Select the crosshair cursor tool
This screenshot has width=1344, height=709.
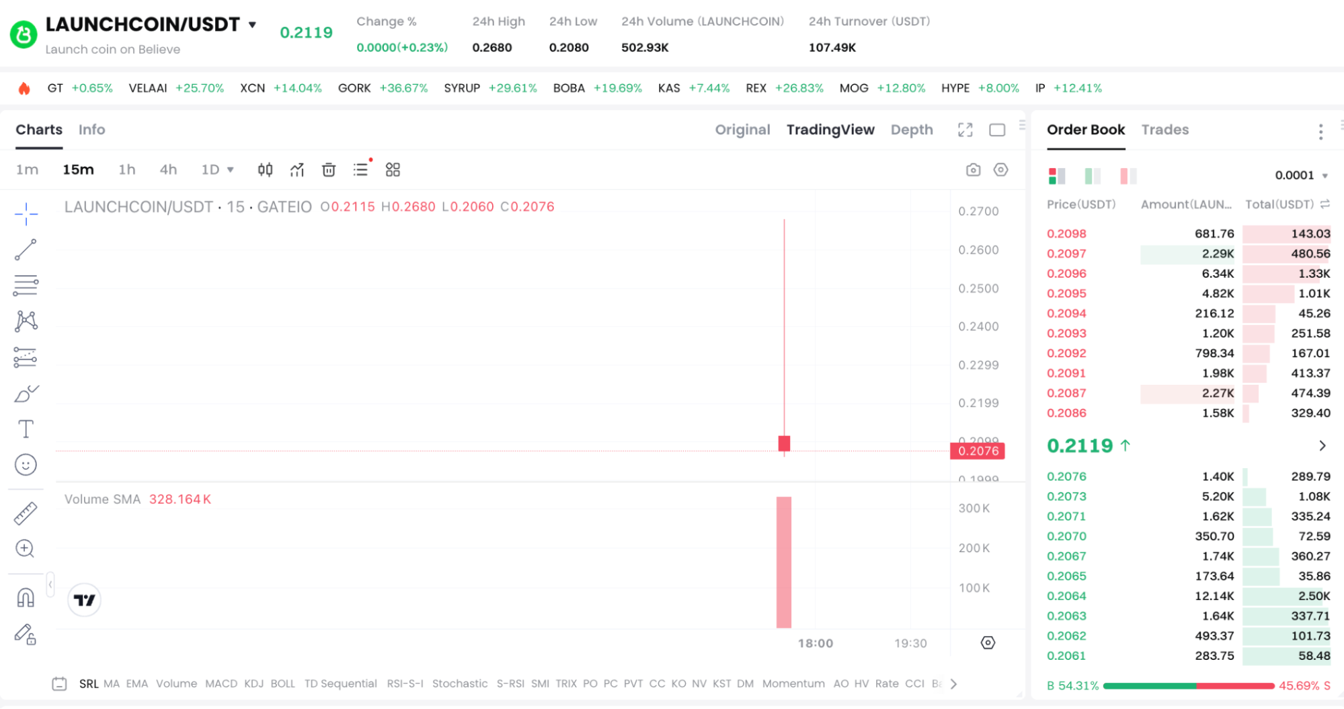26,214
